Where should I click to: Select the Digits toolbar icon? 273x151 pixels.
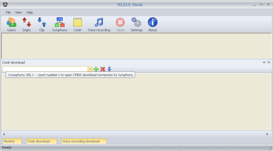tap(27, 24)
